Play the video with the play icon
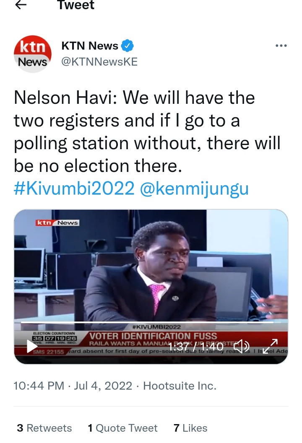Image resolution: width=302 pixels, height=443 pixels. coord(31,346)
